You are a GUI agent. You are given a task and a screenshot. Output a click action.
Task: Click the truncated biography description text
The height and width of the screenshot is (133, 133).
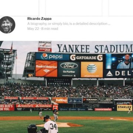[x=69, y=24]
